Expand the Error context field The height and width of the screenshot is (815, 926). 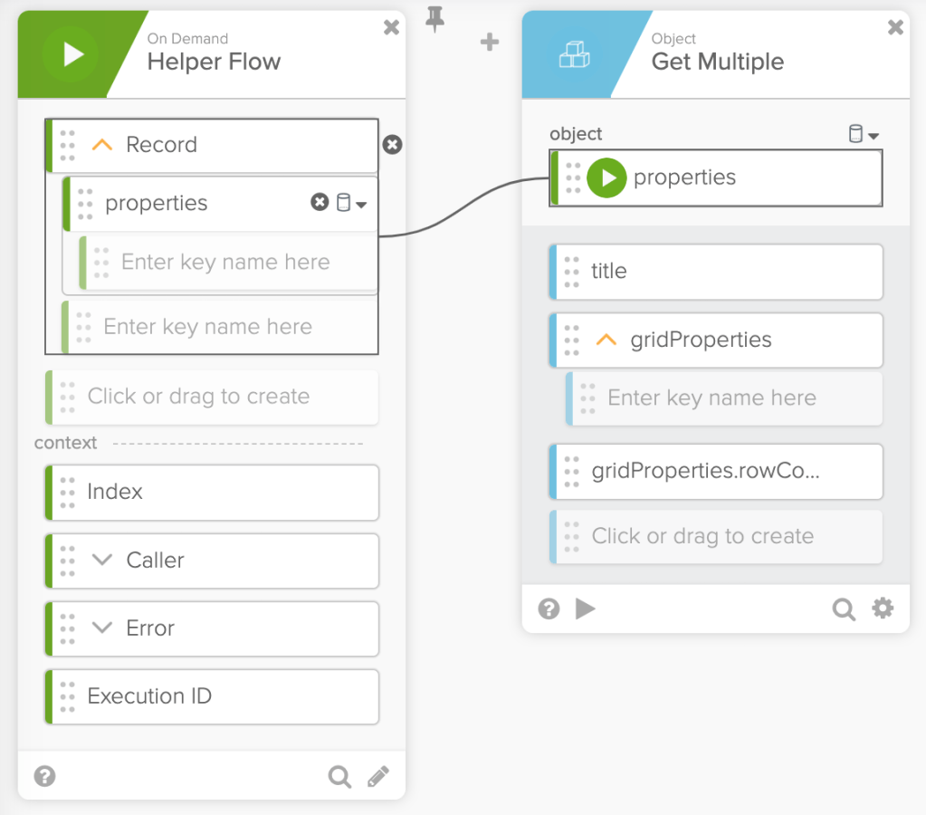pos(102,628)
